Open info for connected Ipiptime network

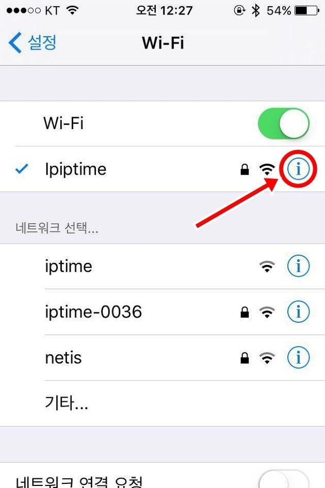click(x=298, y=169)
